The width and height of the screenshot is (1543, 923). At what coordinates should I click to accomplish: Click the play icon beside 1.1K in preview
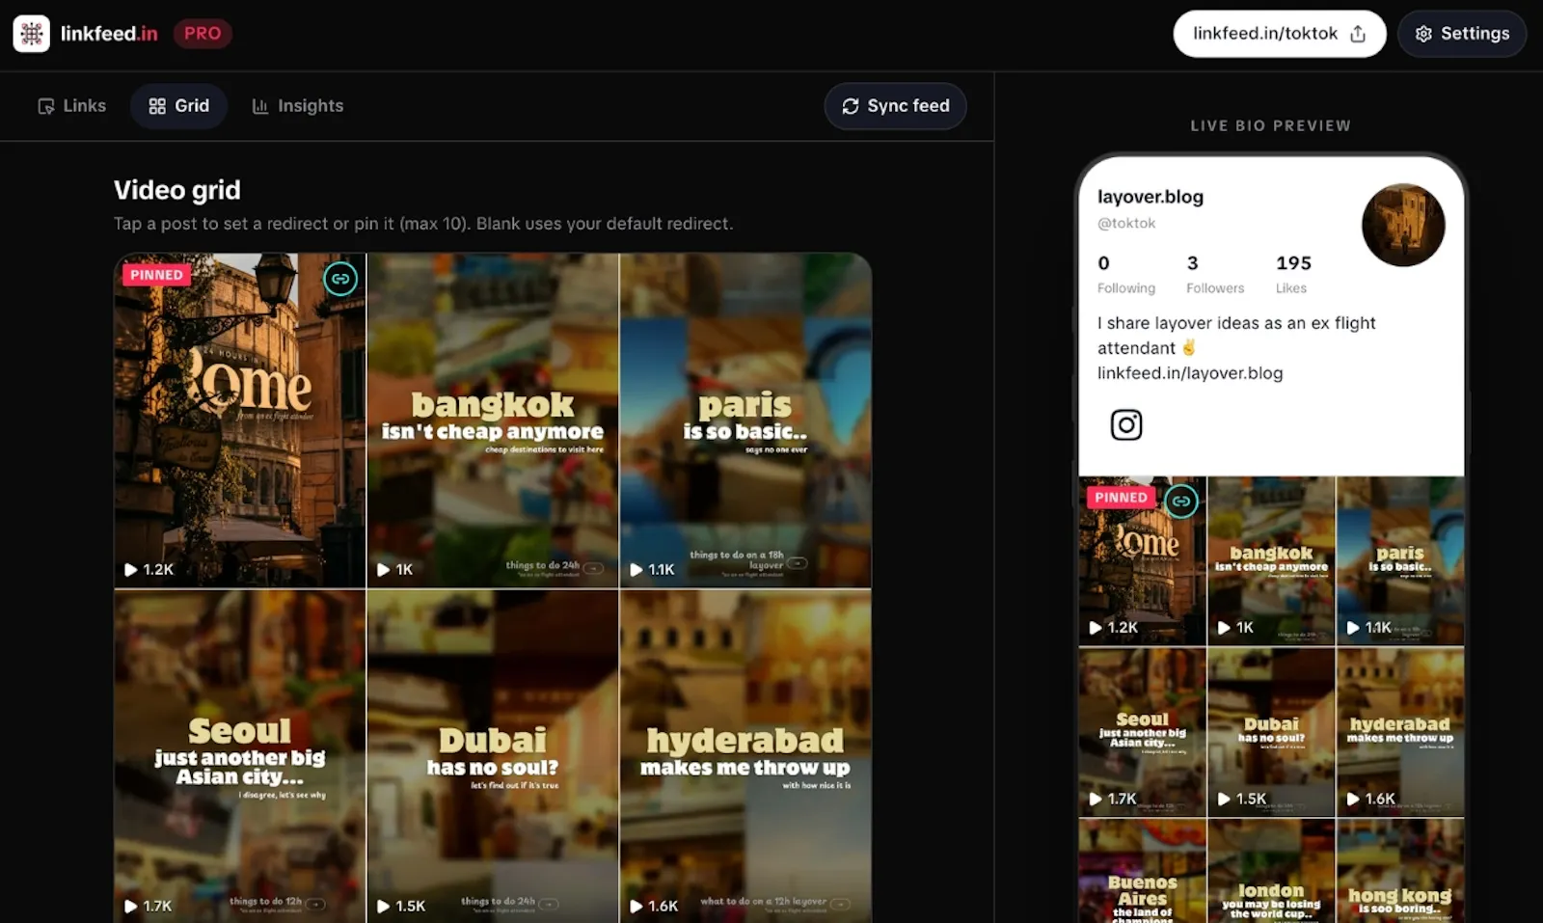tap(1353, 628)
